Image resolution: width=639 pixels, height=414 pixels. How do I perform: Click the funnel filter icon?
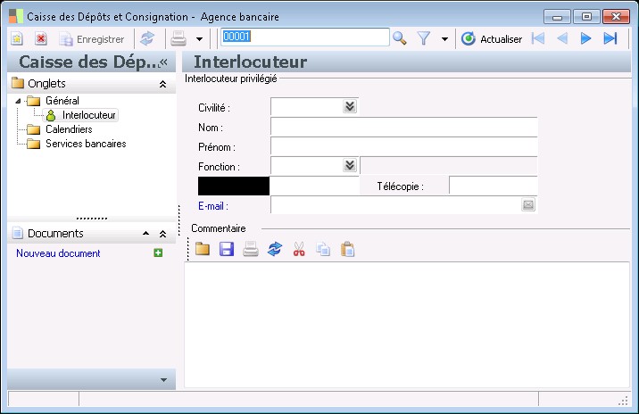point(424,38)
